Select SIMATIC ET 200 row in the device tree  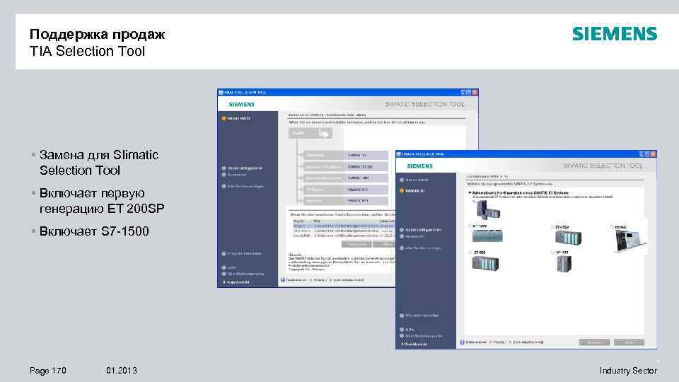346,167
